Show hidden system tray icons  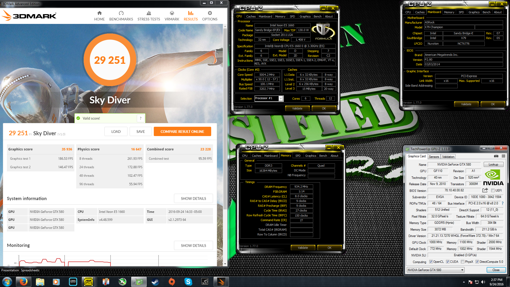[x=464, y=282]
